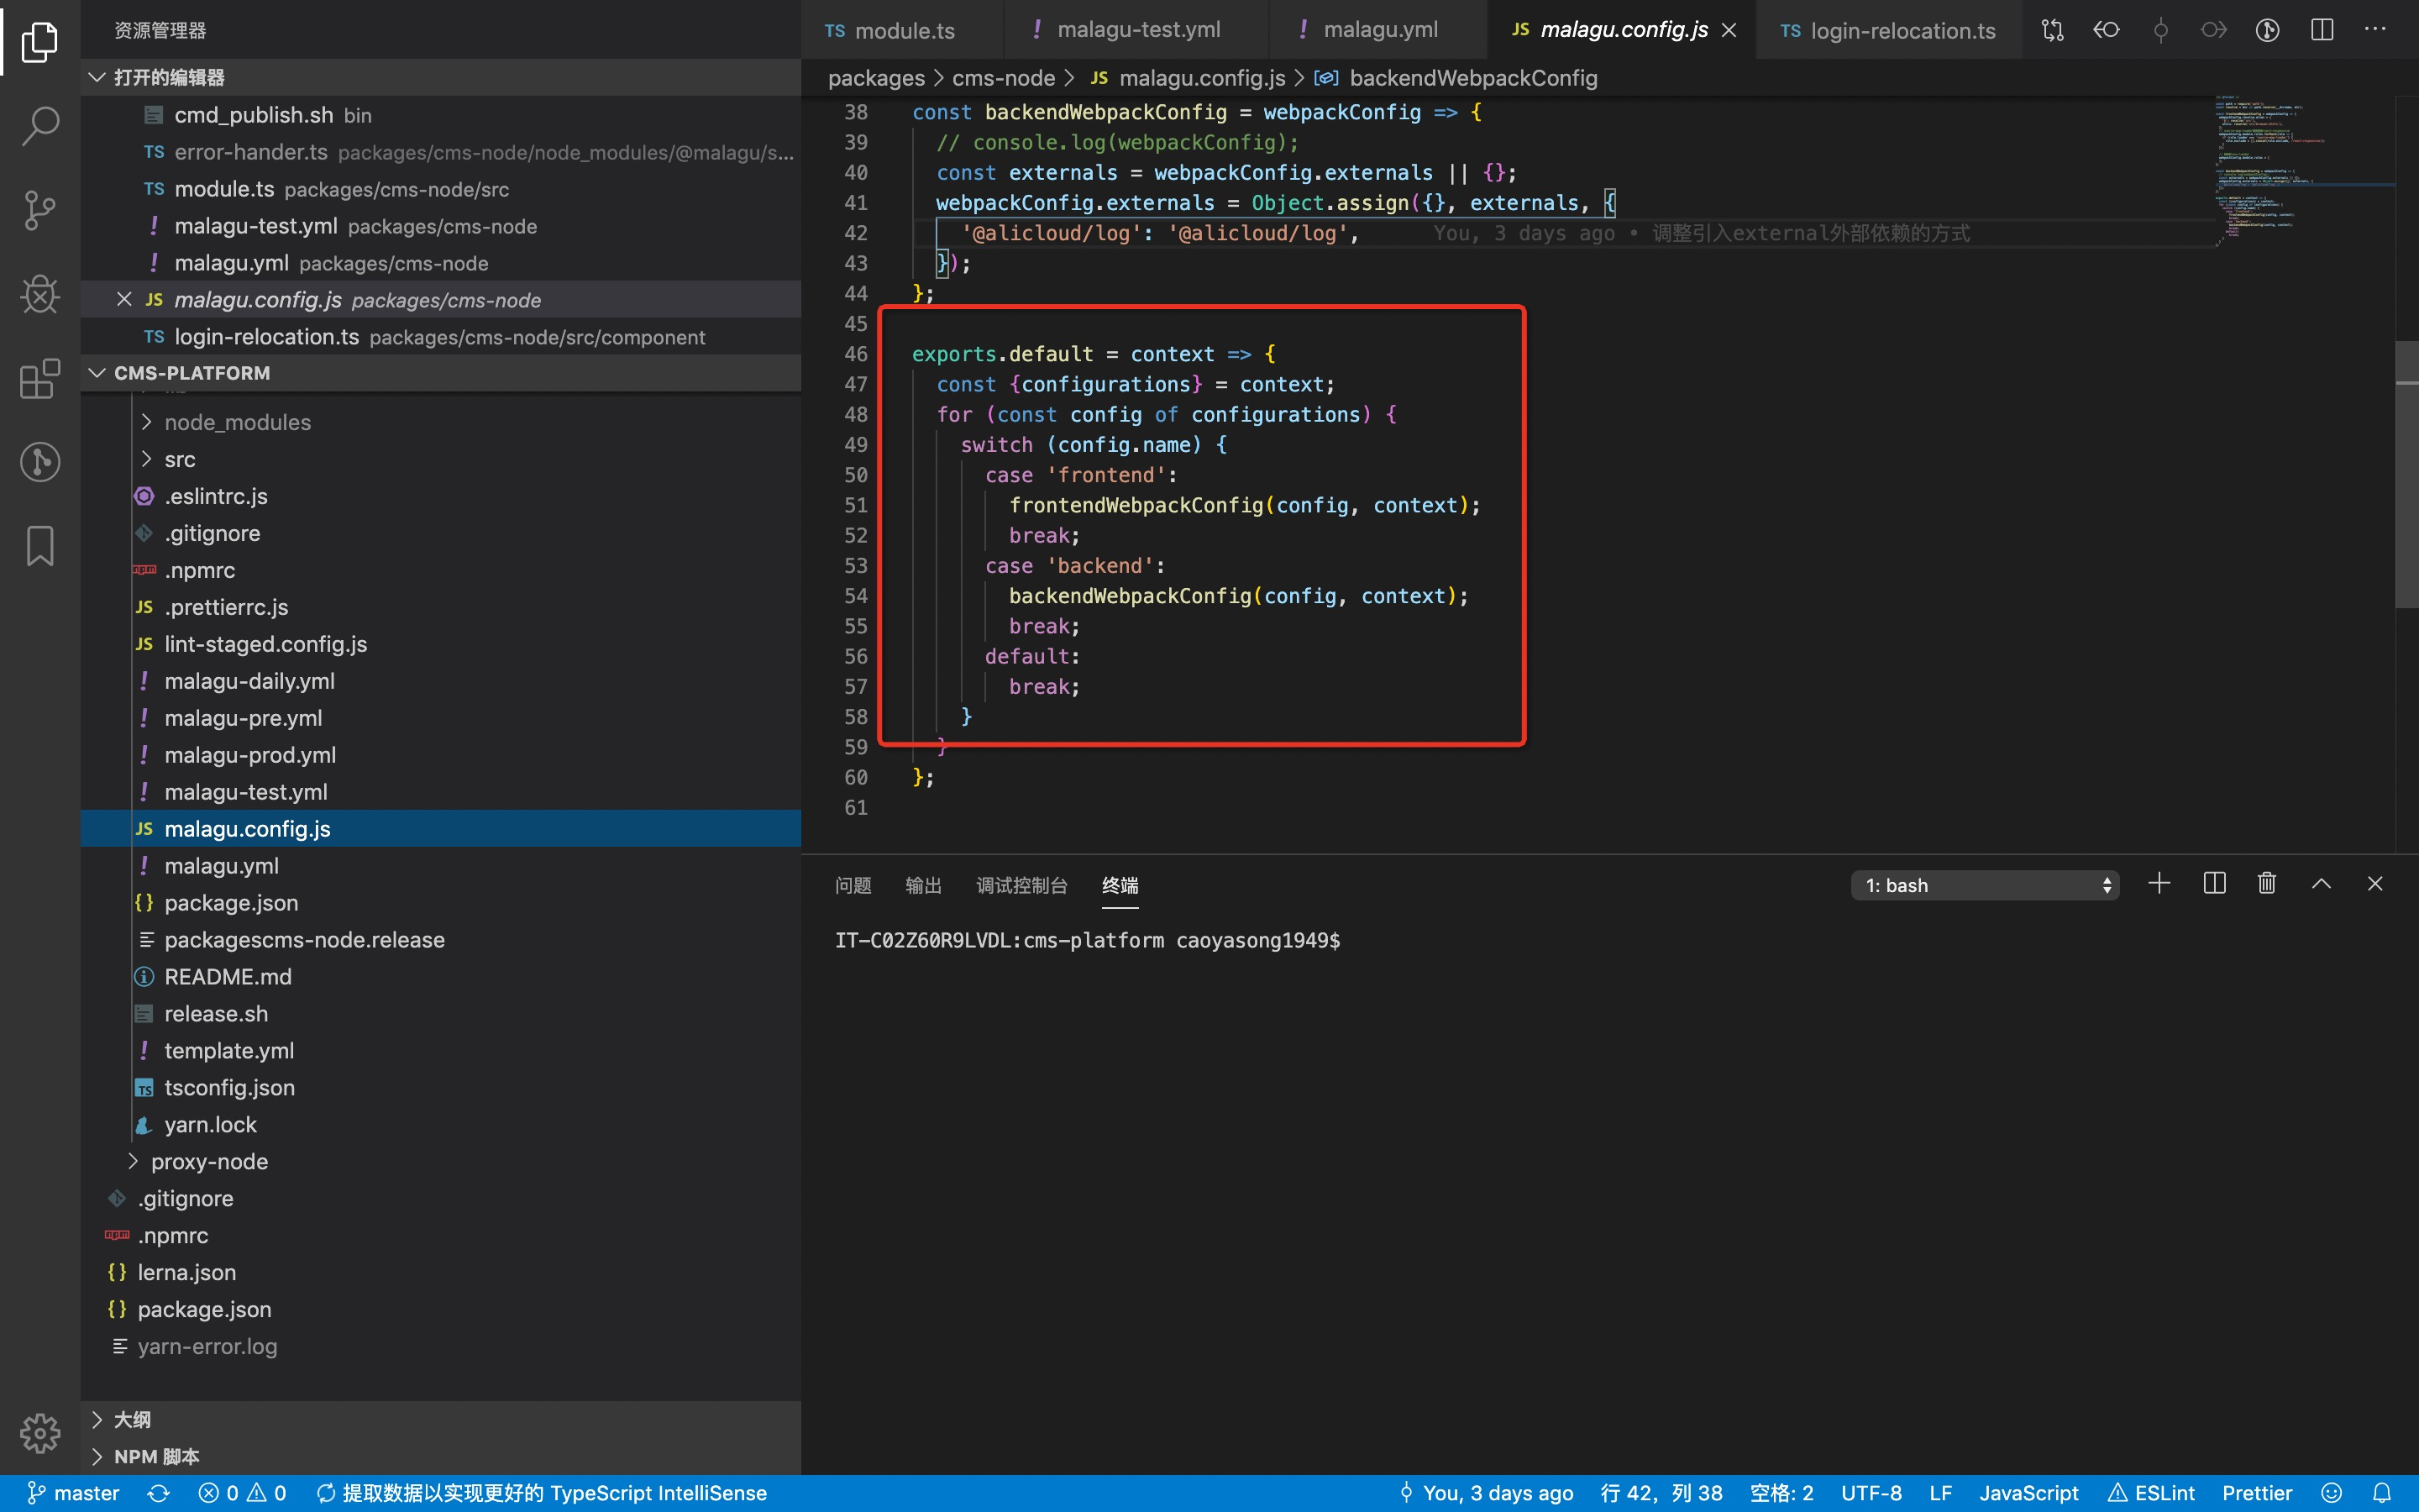
Task: Toggle ESLint status in status bar
Action: (2151, 1493)
